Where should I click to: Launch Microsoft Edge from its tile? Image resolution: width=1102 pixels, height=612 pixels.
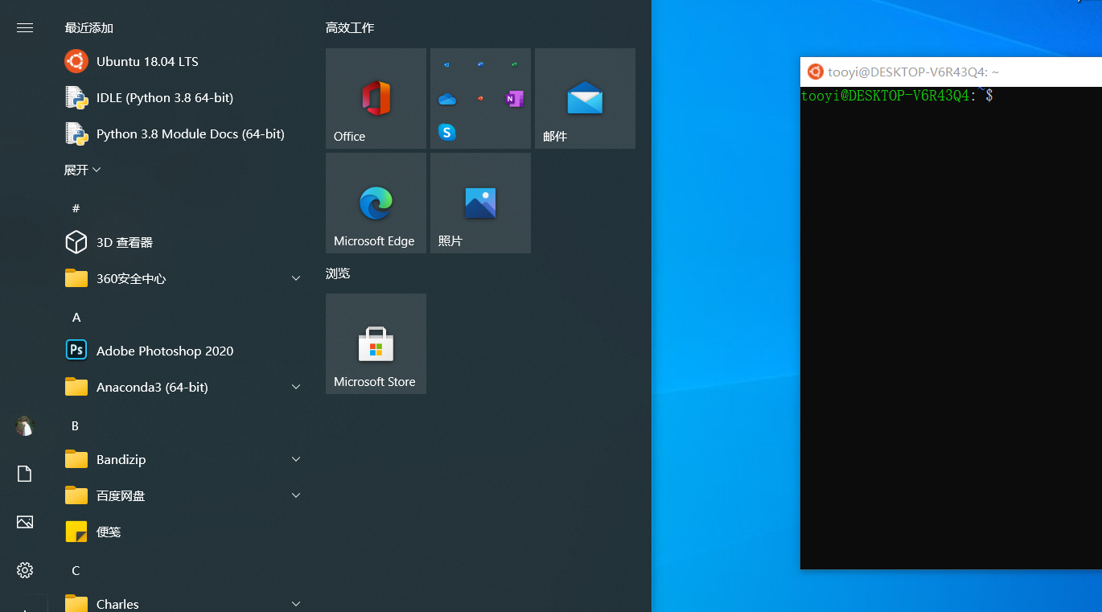pos(376,203)
